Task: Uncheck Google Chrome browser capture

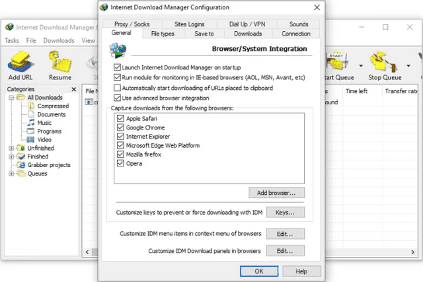Action: coord(120,127)
